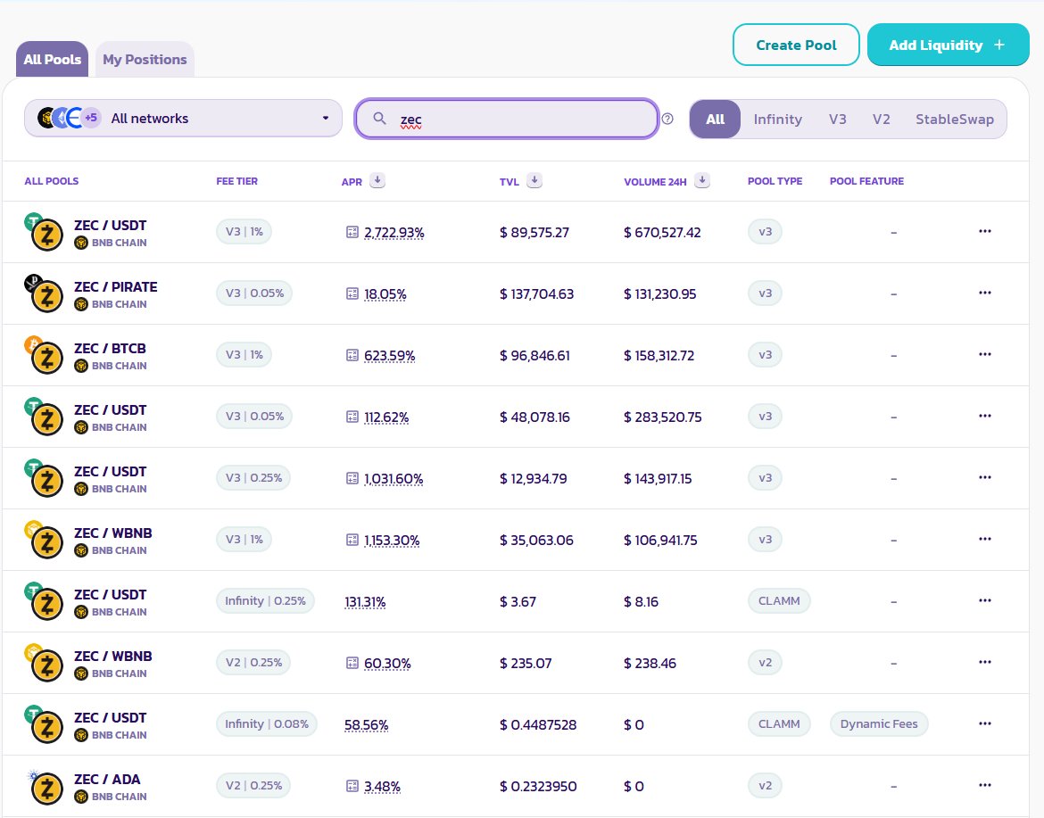
Task: Click the $ 670,527.42 volume value
Action: (x=662, y=232)
